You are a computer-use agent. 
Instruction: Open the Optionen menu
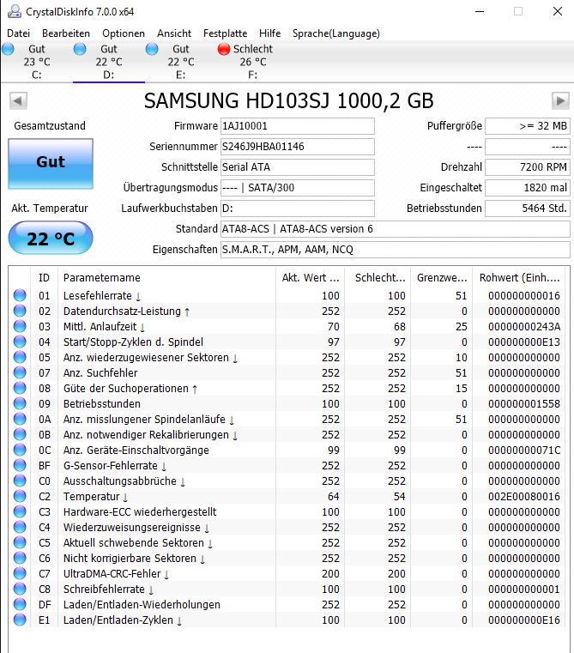[124, 33]
